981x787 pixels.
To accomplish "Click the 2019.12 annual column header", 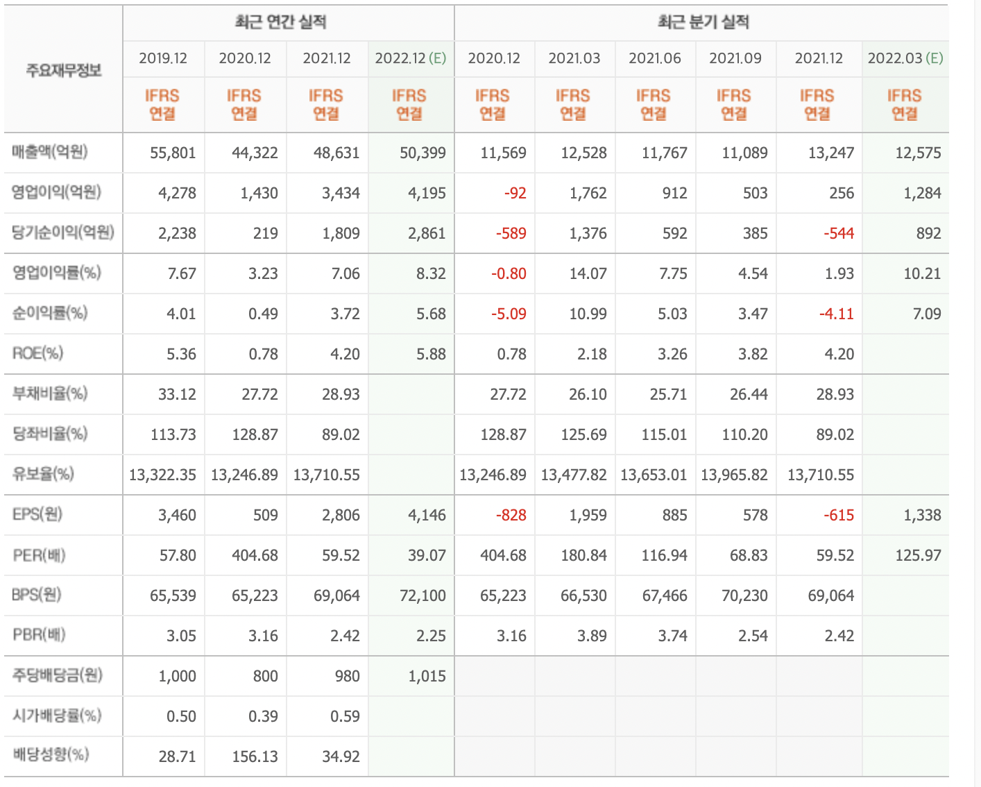I will (163, 58).
